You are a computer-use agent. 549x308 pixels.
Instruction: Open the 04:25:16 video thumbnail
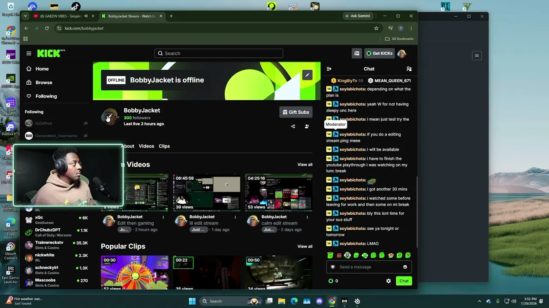point(279,192)
